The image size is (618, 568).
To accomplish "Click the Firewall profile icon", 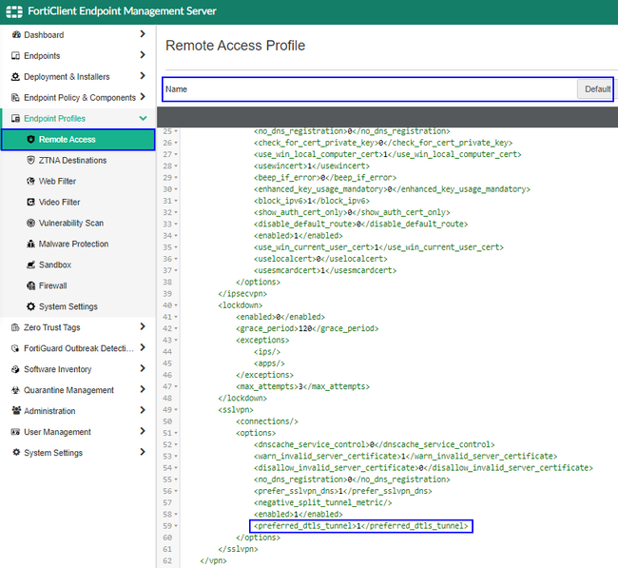I will pyautogui.click(x=30, y=286).
